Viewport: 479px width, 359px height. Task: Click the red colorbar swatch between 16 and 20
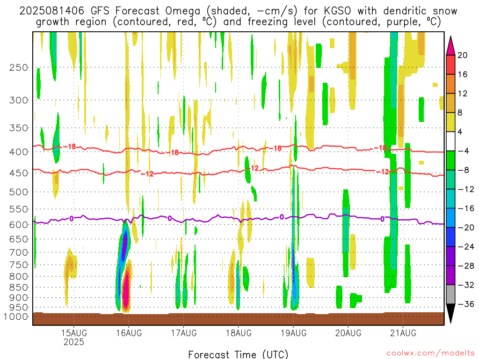450,65
